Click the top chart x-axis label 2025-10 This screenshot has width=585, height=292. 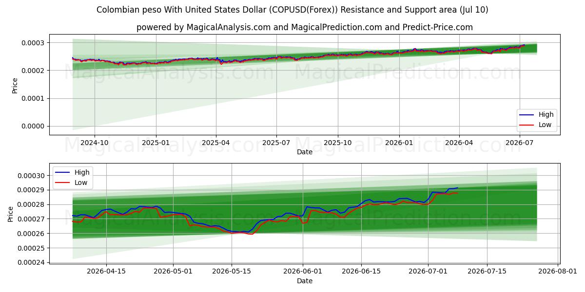[x=338, y=143]
